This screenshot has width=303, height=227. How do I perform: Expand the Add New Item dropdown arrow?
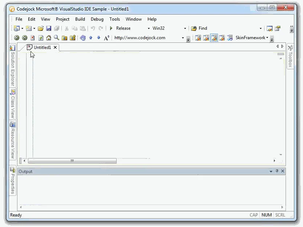click(34, 28)
